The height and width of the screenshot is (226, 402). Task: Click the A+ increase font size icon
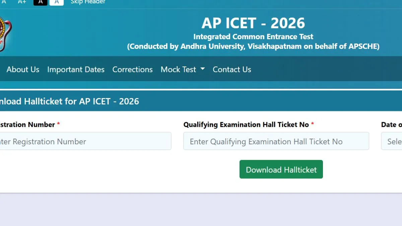tap(22, 2)
